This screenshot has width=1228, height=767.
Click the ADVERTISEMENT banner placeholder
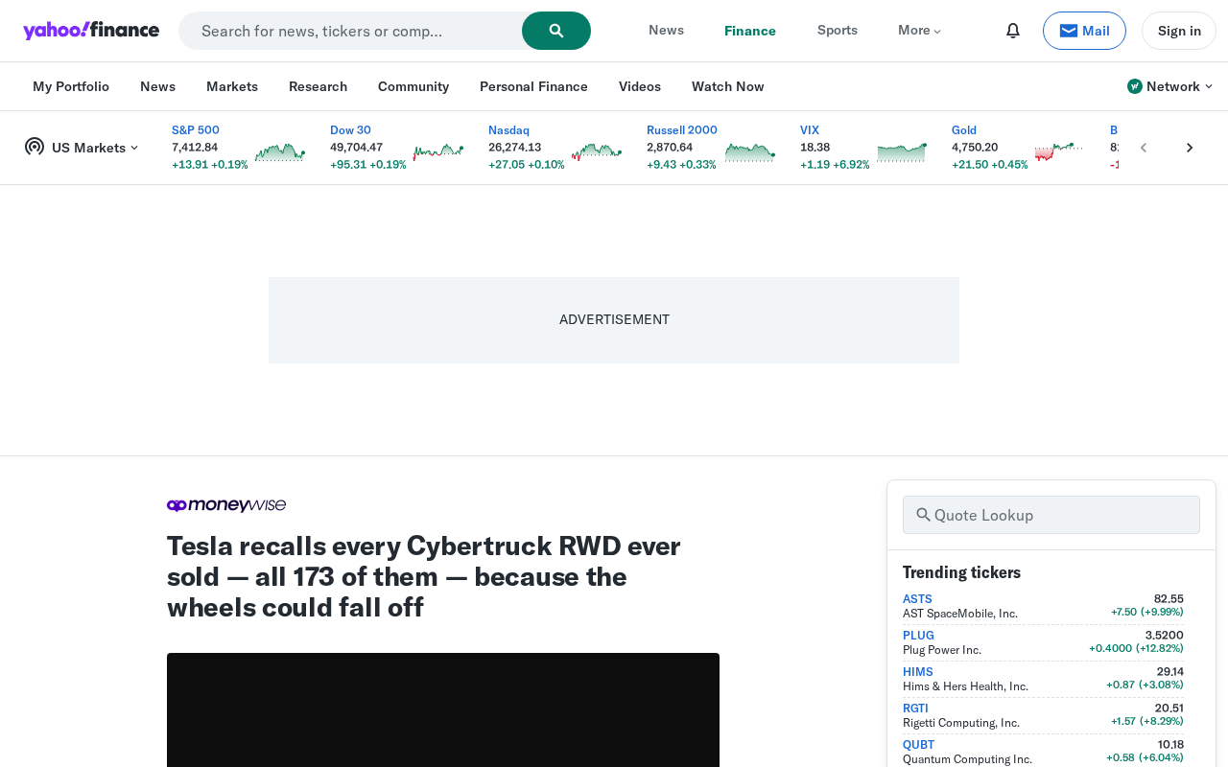[x=614, y=320]
